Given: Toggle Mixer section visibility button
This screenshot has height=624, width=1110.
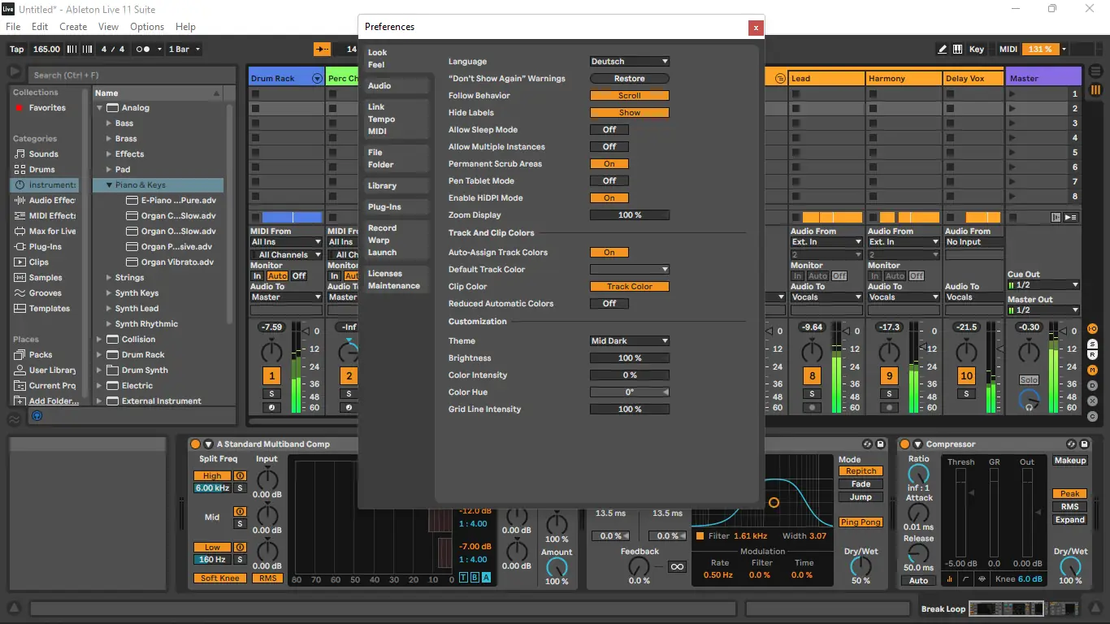Looking at the screenshot, I should pos(1093,370).
